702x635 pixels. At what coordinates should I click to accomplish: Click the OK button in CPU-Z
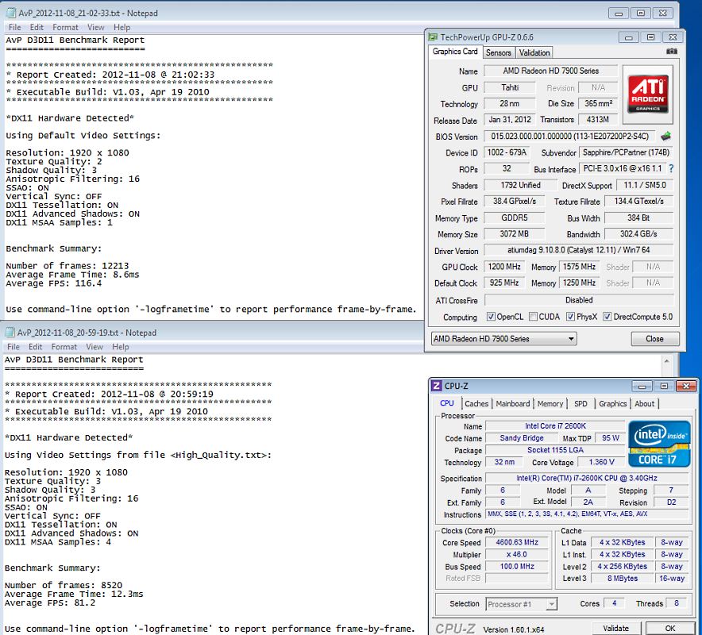(x=670, y=629)
